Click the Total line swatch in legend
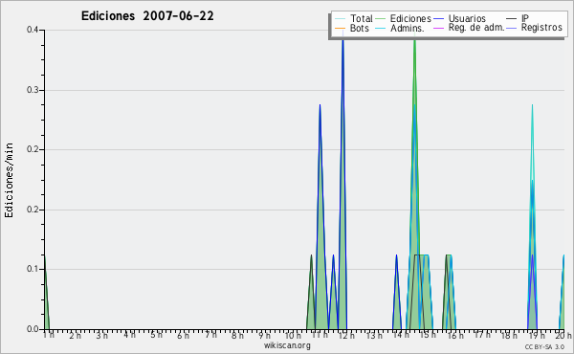This screenshot has height=354, width=574. click(x=340, y=19)
